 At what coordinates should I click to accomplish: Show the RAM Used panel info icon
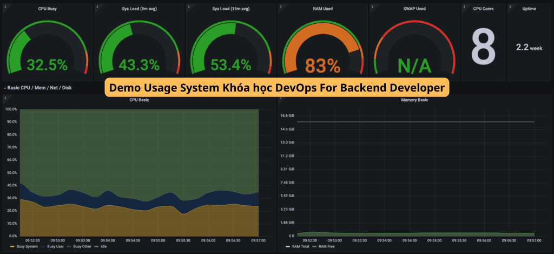(x=281, y=6)
